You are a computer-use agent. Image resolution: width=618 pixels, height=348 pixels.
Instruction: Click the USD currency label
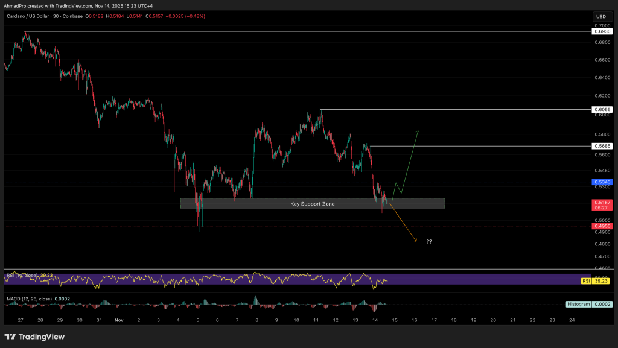pyautogui.click(x=601, y=16)
